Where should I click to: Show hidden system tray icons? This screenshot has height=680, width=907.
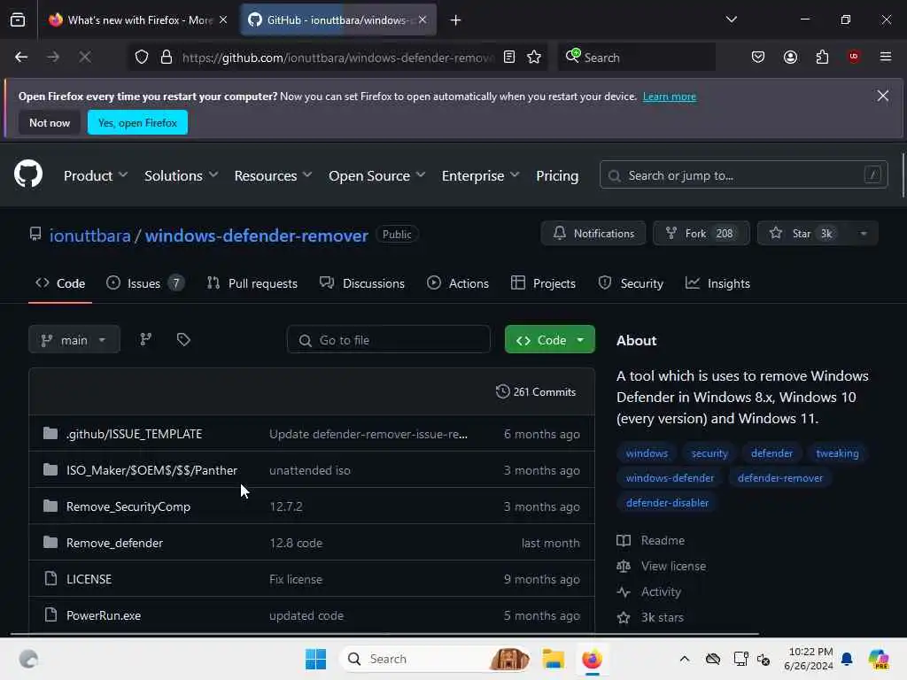(685, 659)
